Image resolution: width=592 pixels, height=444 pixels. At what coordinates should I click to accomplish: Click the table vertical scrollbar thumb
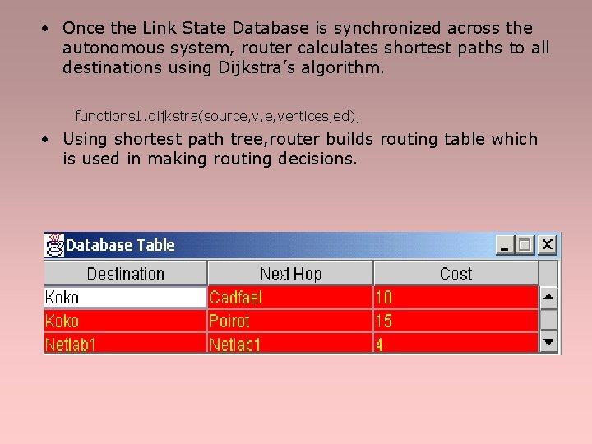(548, 320)
